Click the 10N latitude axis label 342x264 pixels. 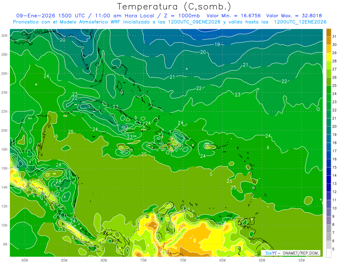pyautogui.click(x=5, y=225)
